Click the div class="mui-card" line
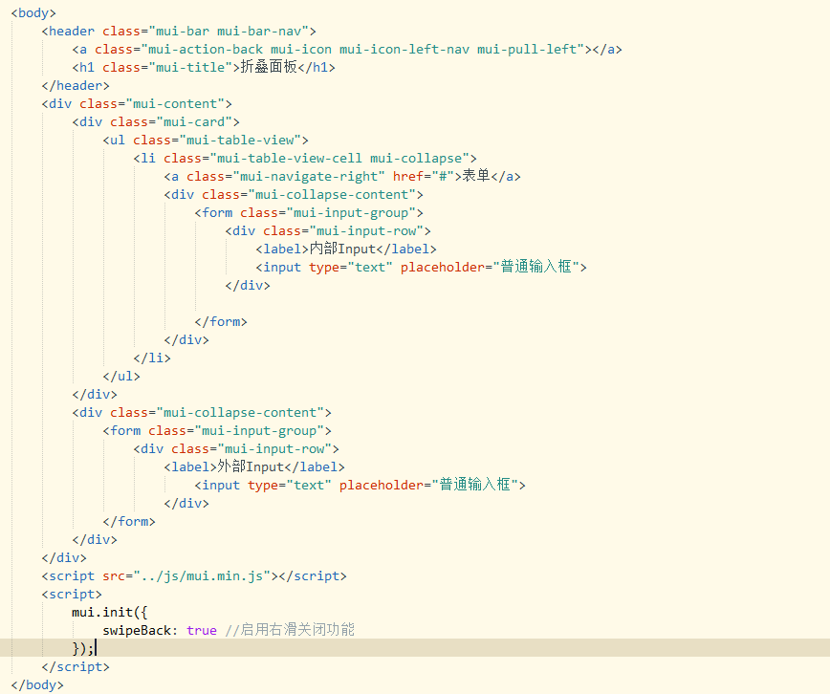The height and width of the screenshot is (694, 830). (x=156, y=121)
